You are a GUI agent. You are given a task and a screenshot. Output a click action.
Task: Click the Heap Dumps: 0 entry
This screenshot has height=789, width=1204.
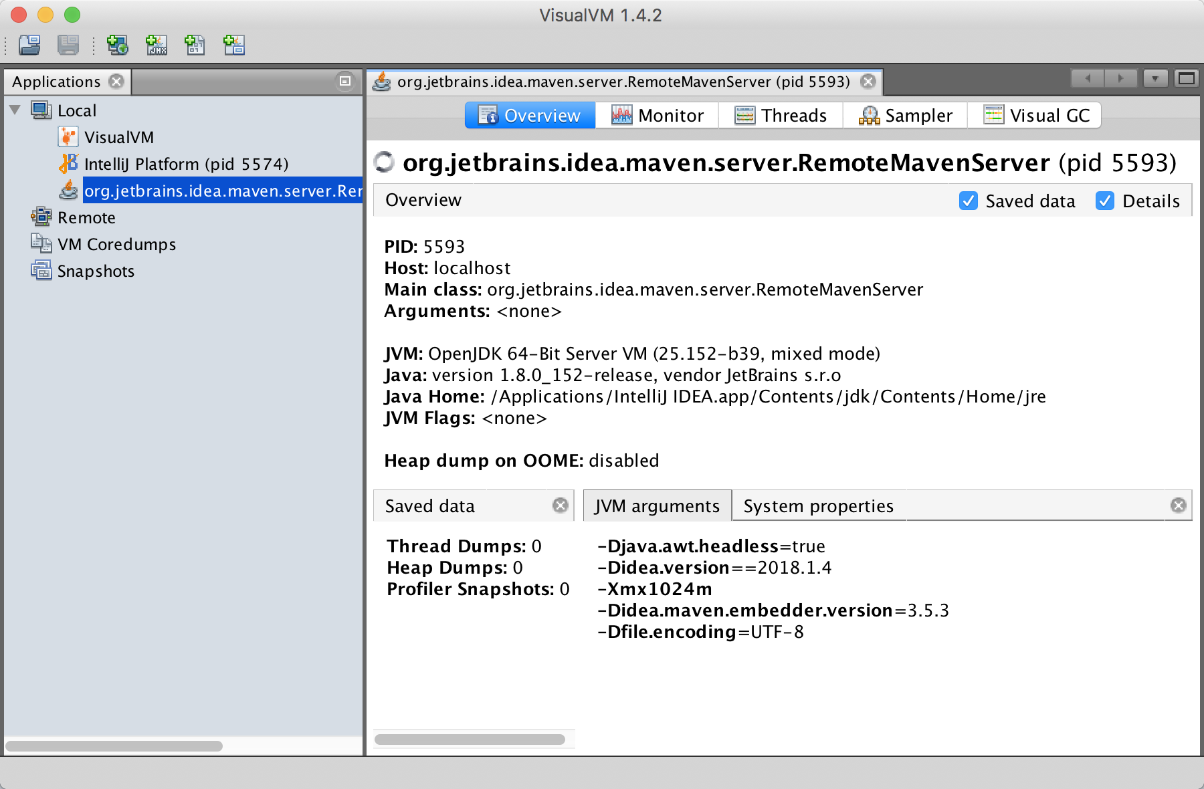pyautogui.click(x=455, y=568)
